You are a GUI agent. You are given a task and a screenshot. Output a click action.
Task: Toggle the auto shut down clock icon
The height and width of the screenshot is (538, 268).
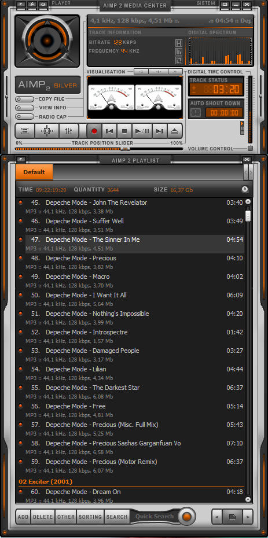(196, 113)
